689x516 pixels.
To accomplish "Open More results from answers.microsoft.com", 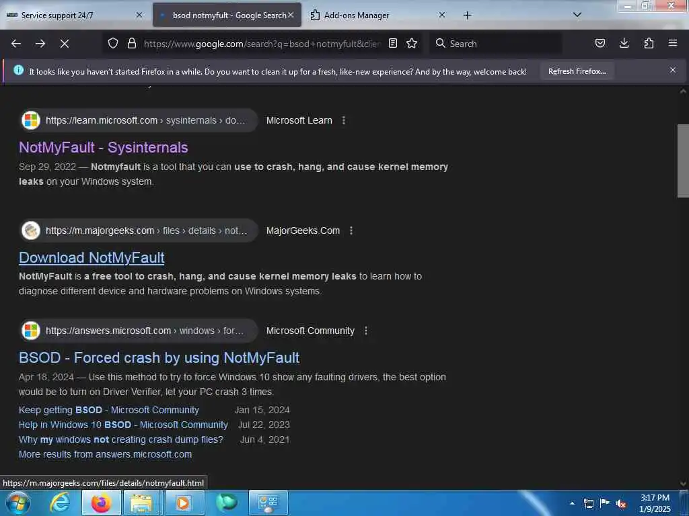I will (105, 454).
